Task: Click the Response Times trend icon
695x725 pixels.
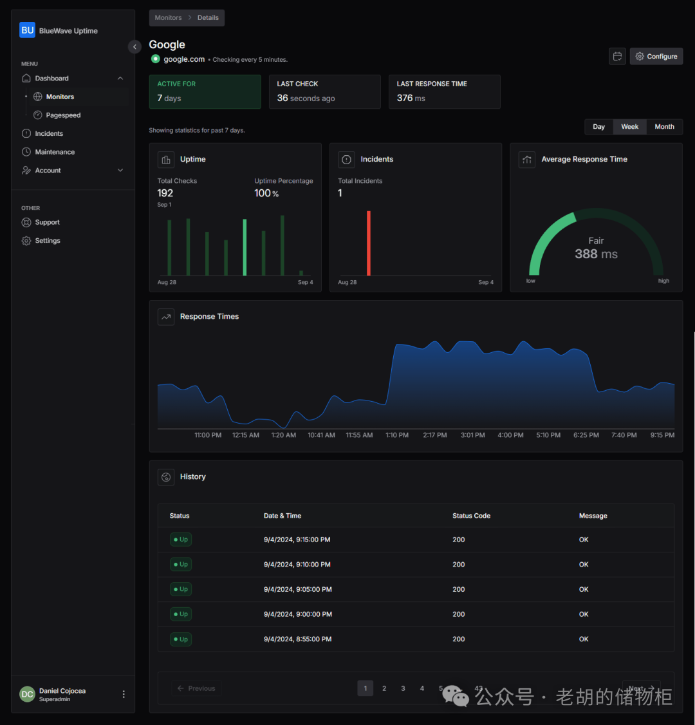Action: 166,317
